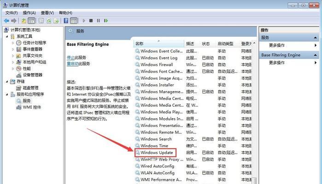
Task: Open the 操作(A) menu
Action: [29, 13]
